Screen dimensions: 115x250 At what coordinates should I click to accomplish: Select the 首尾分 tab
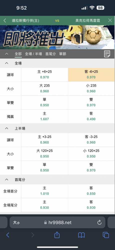(50, 54)
